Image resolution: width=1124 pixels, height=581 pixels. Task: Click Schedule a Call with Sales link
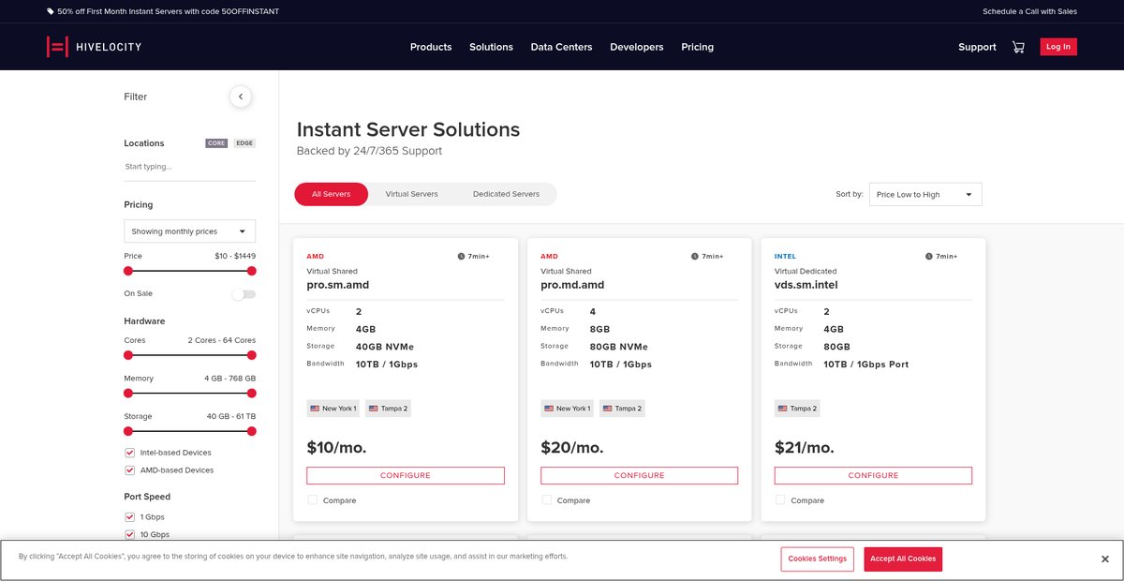coord(1029,11)
